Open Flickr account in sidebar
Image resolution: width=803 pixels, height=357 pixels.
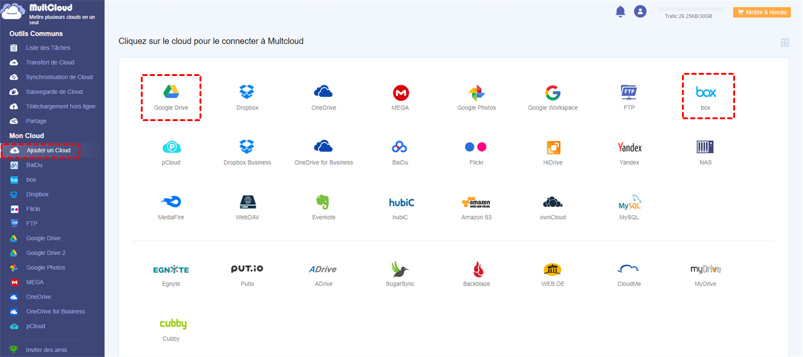click(x=33, y=209)
